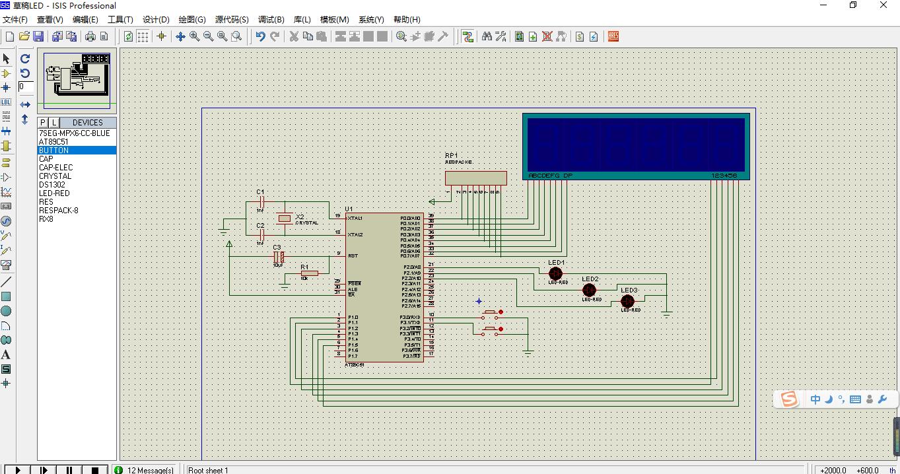Print the design with printer icon
This screenshot has width=900, height=474.
pos(90,36)
